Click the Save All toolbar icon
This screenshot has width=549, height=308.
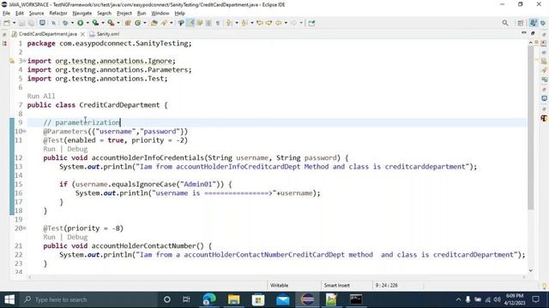pos(31,23)
